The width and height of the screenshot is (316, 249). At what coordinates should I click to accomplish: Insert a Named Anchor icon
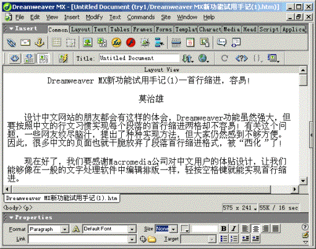39,42
